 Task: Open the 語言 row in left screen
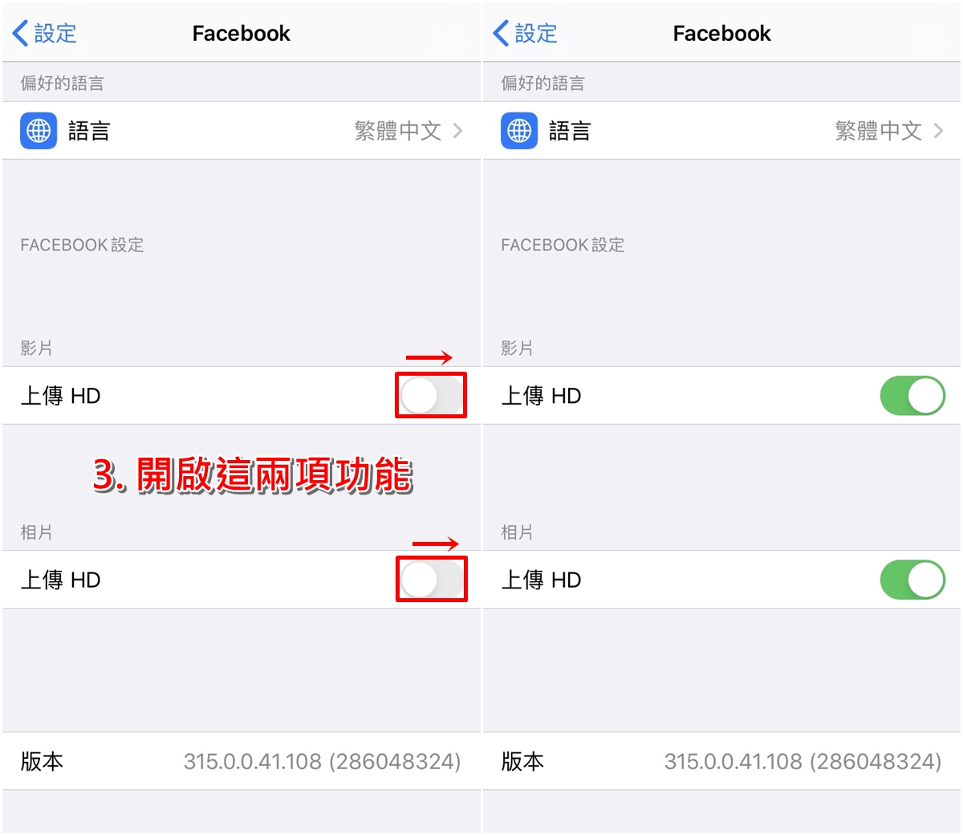click(241, 130)
